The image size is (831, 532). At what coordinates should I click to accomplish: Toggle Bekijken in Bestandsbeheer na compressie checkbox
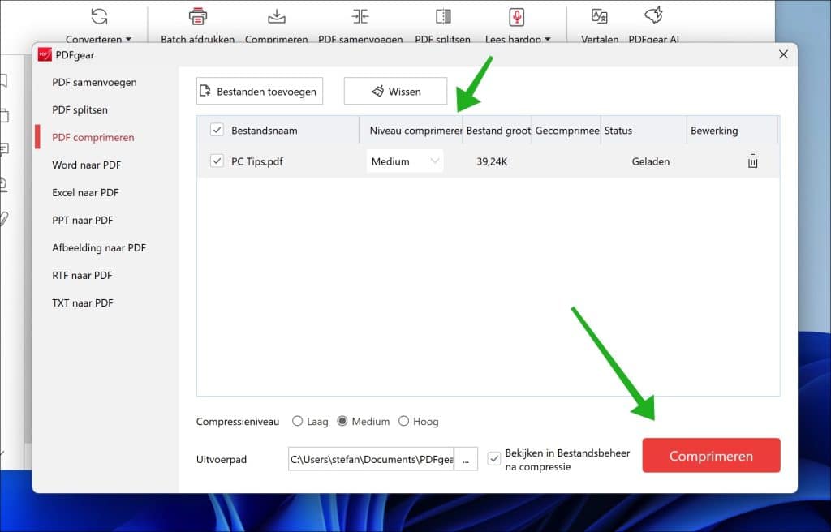(494, 459)
